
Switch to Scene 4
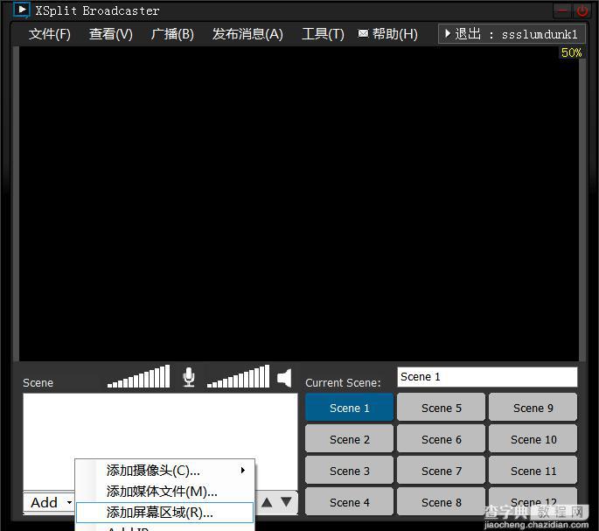pyautogui.click(x=349, y=502)
